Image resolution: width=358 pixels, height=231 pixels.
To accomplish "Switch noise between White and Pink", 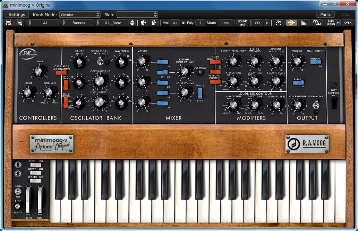I will point(200,93).
